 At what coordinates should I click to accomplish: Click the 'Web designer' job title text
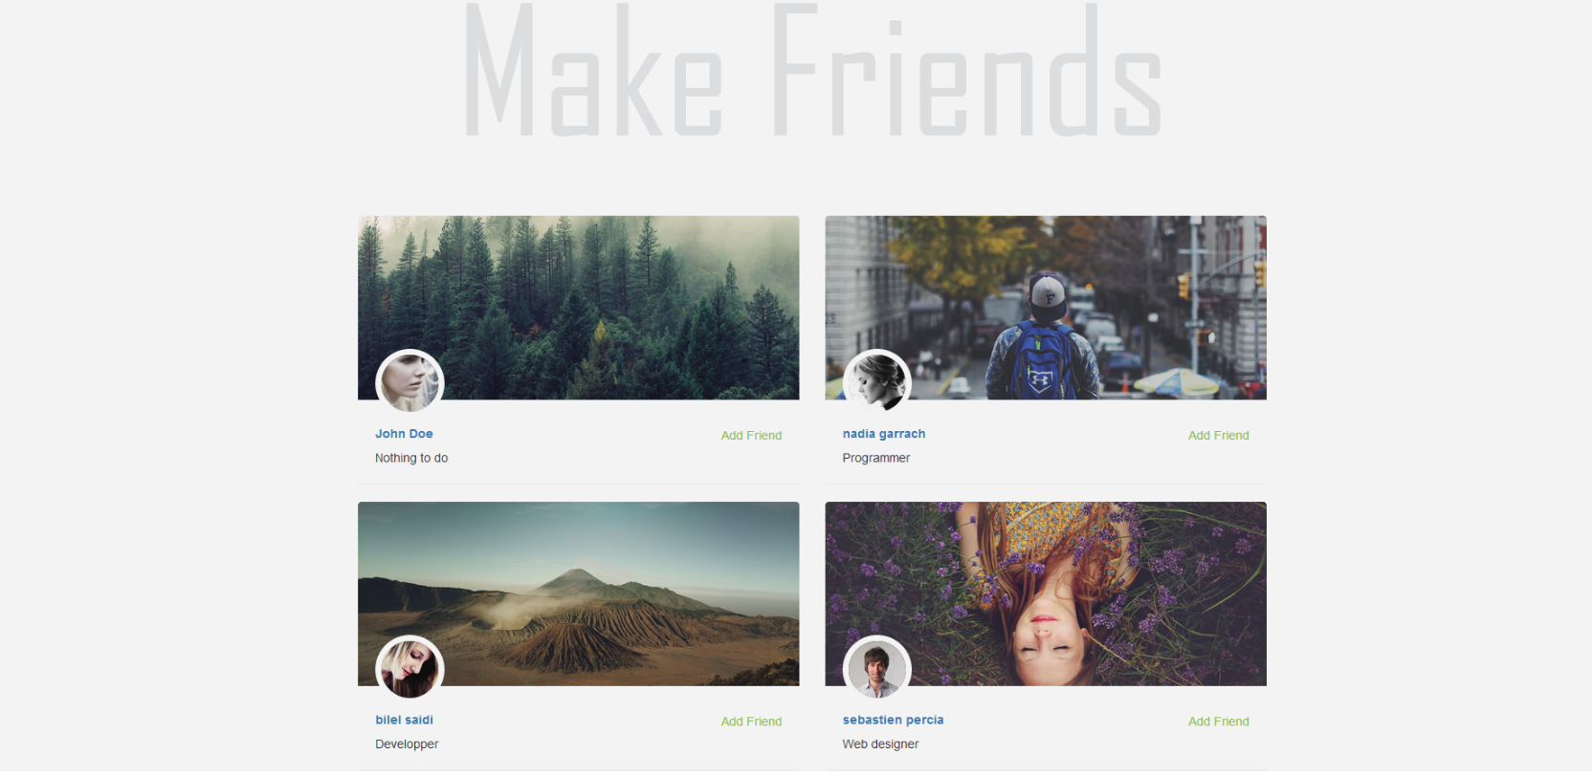point(880,744)
